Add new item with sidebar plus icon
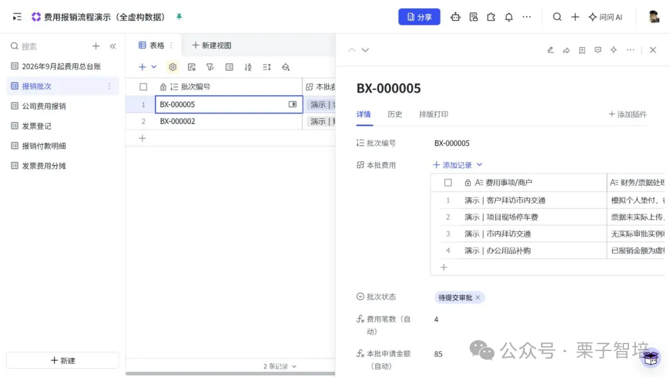Image resolution: width=670 pixels, height=377 pixels. pyautogui.click(x=96, y=46)
